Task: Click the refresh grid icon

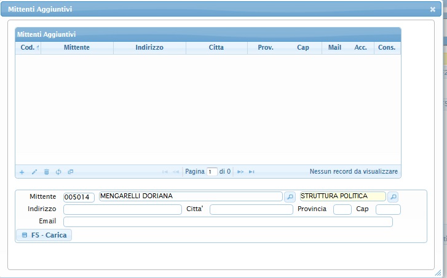Action: point(58,172)
